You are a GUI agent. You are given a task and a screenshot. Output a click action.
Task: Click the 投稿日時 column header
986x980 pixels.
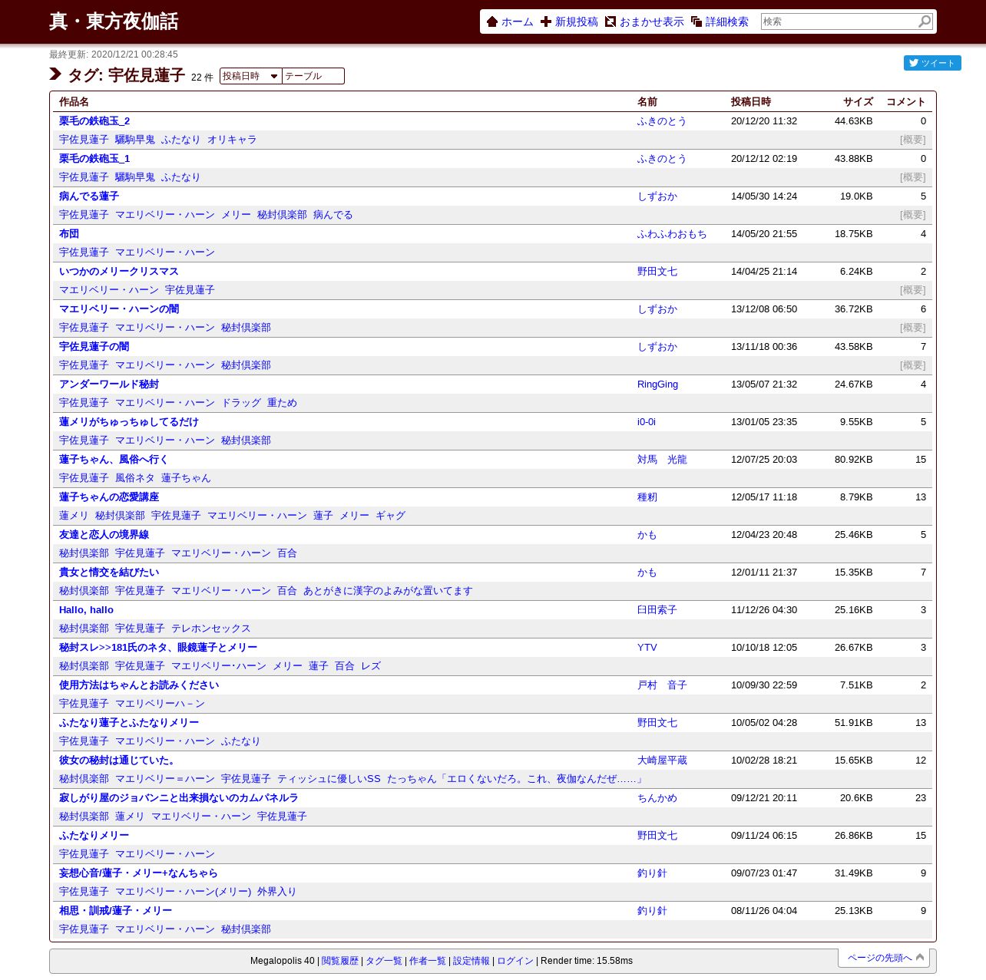click(x=751, y=101)
